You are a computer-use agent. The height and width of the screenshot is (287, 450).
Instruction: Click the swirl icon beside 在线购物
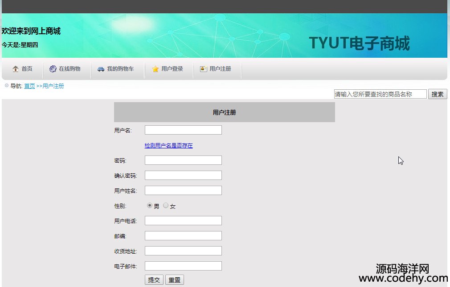click(x=53, y=69)
